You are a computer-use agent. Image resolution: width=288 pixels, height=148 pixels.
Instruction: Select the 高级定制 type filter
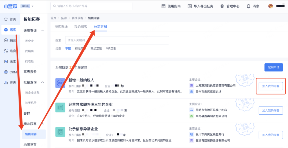96,48
